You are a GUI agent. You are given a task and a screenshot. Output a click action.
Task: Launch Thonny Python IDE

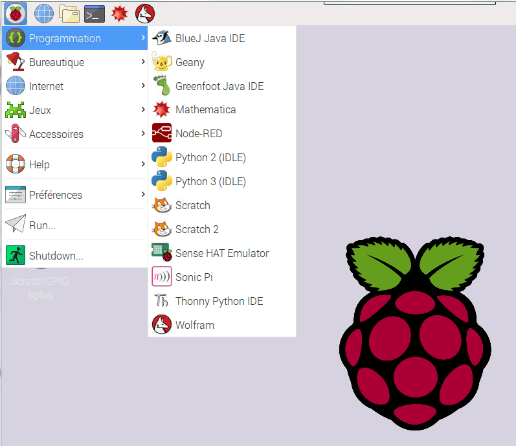click(222, 301)
